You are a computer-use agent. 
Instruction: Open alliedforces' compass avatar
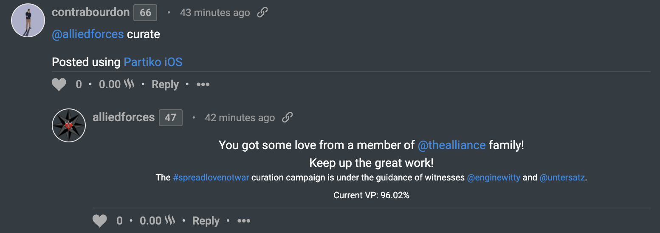coord(69,125)
